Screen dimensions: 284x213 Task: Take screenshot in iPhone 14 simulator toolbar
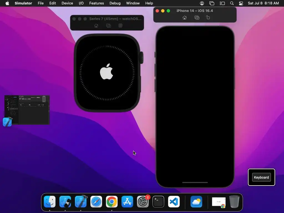tap(197, 17)
